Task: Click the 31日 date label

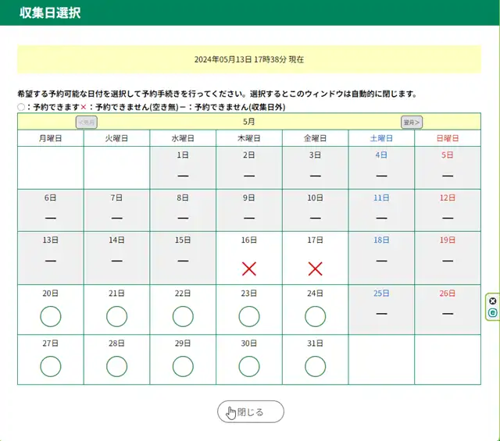Action: point(316,343)
